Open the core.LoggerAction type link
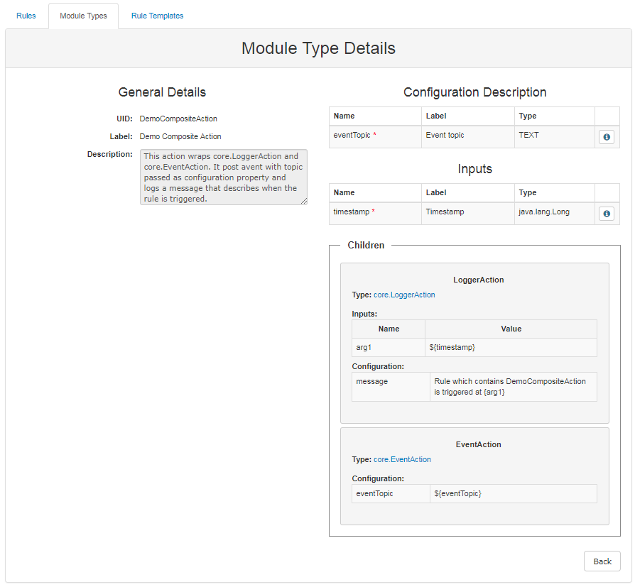Viewport: 635px width, 587px height. click(404, 294)
